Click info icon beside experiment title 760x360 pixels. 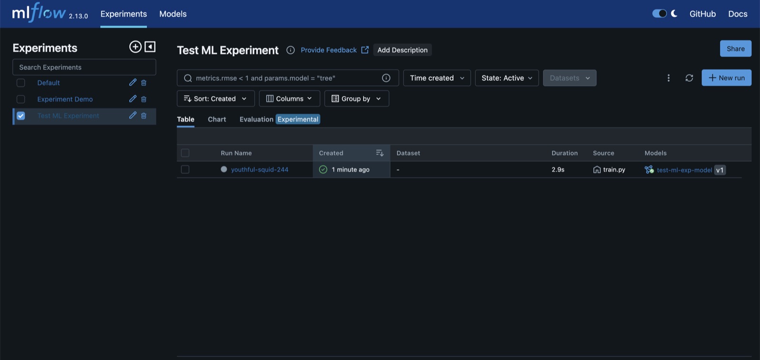[x=291, y=50]
